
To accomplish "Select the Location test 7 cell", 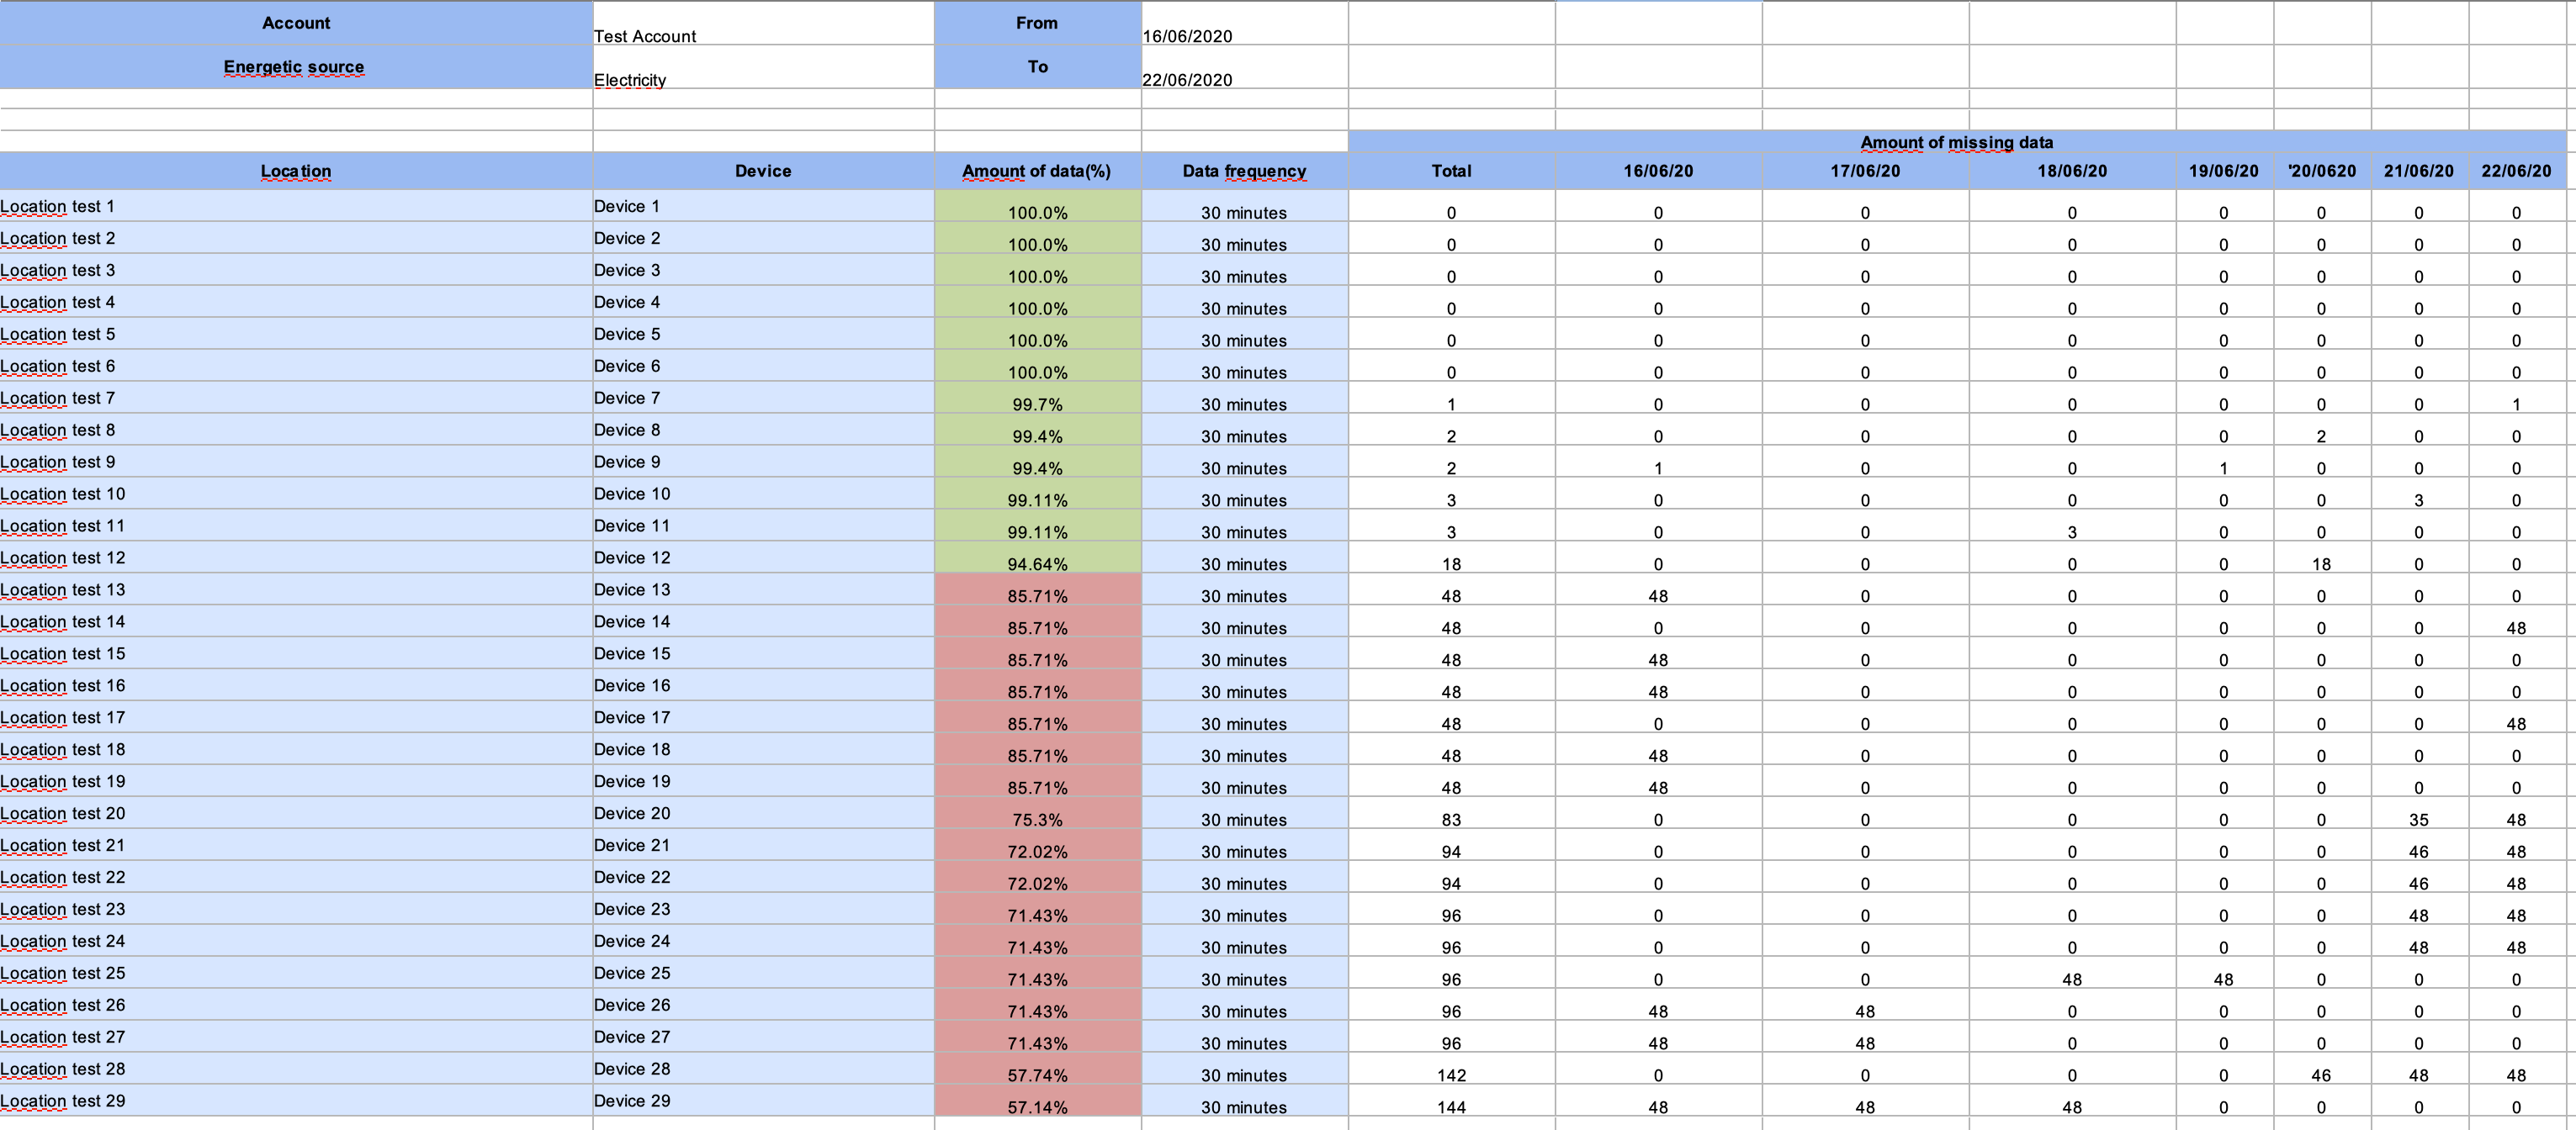I will tap(296, 398).
